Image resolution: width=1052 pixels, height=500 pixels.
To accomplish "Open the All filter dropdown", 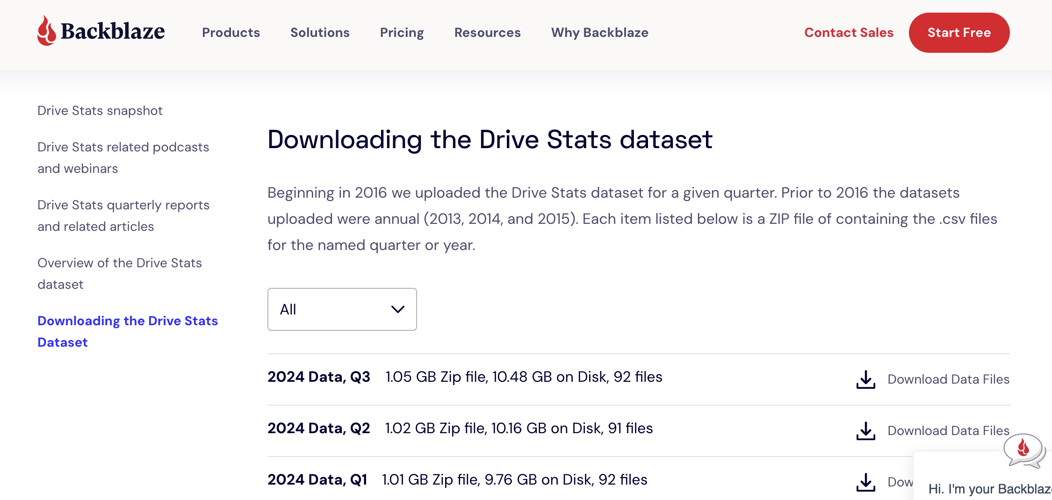I will click(x=342, y=309).
